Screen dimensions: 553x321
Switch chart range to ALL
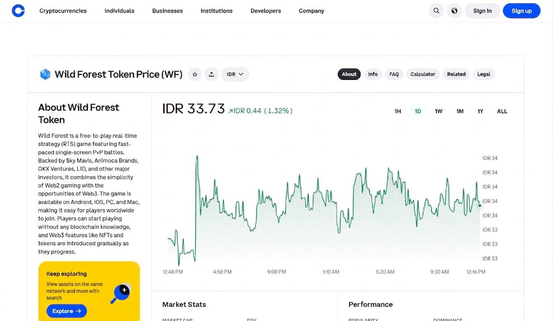tap(502, 111)
